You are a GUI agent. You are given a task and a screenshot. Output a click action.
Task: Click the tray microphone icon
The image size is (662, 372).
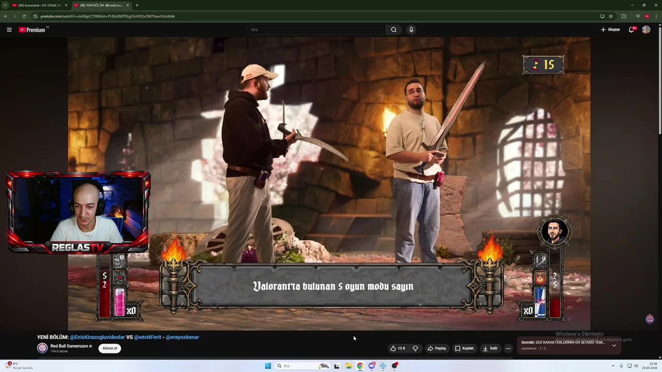(x=621, y=366)
